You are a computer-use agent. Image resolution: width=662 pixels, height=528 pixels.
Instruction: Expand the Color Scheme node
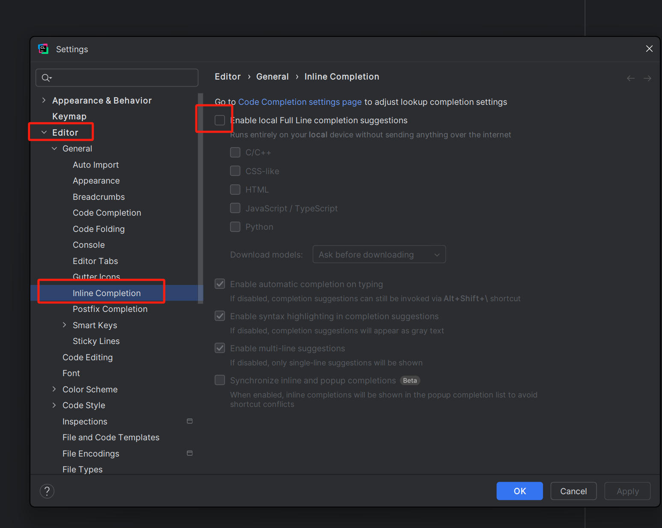(x=54, y=389)
